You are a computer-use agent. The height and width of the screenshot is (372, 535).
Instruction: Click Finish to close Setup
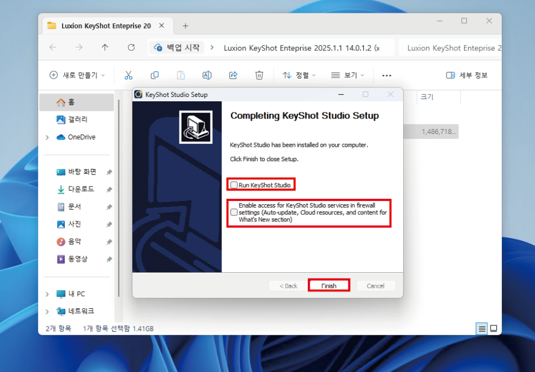[x=328, y=286]
